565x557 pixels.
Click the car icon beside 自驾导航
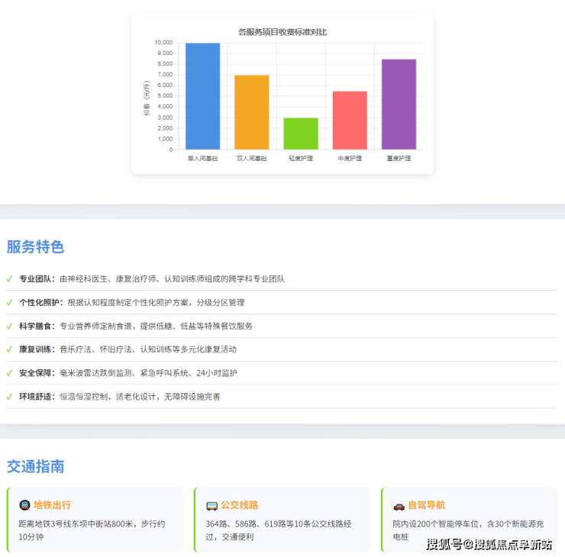point(399,505)
